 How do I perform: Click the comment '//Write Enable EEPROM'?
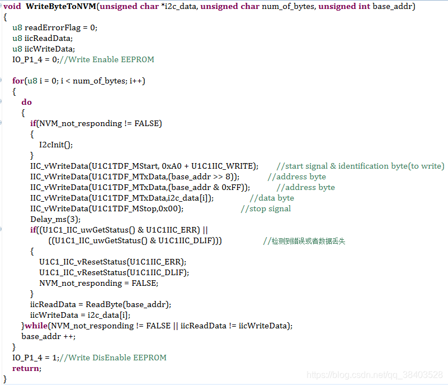point(107,59)
